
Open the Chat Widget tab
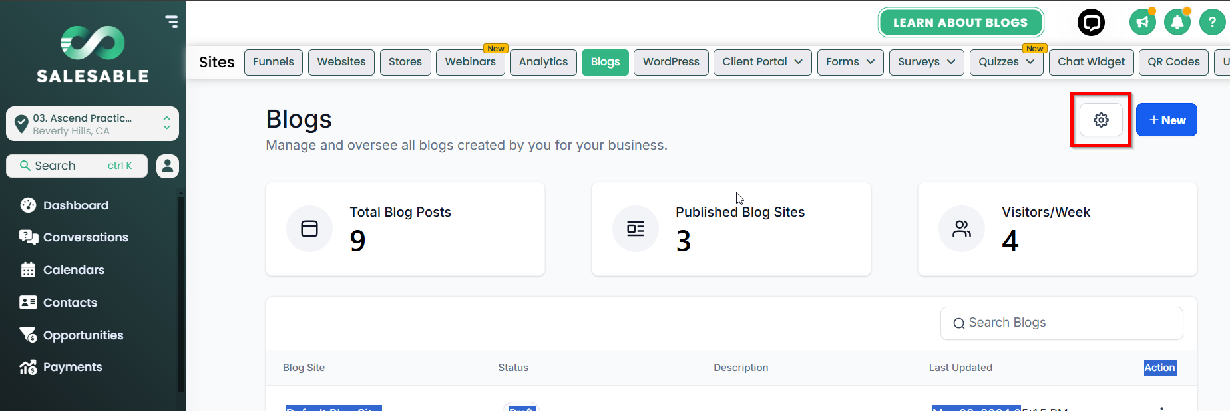(1091, 62)
